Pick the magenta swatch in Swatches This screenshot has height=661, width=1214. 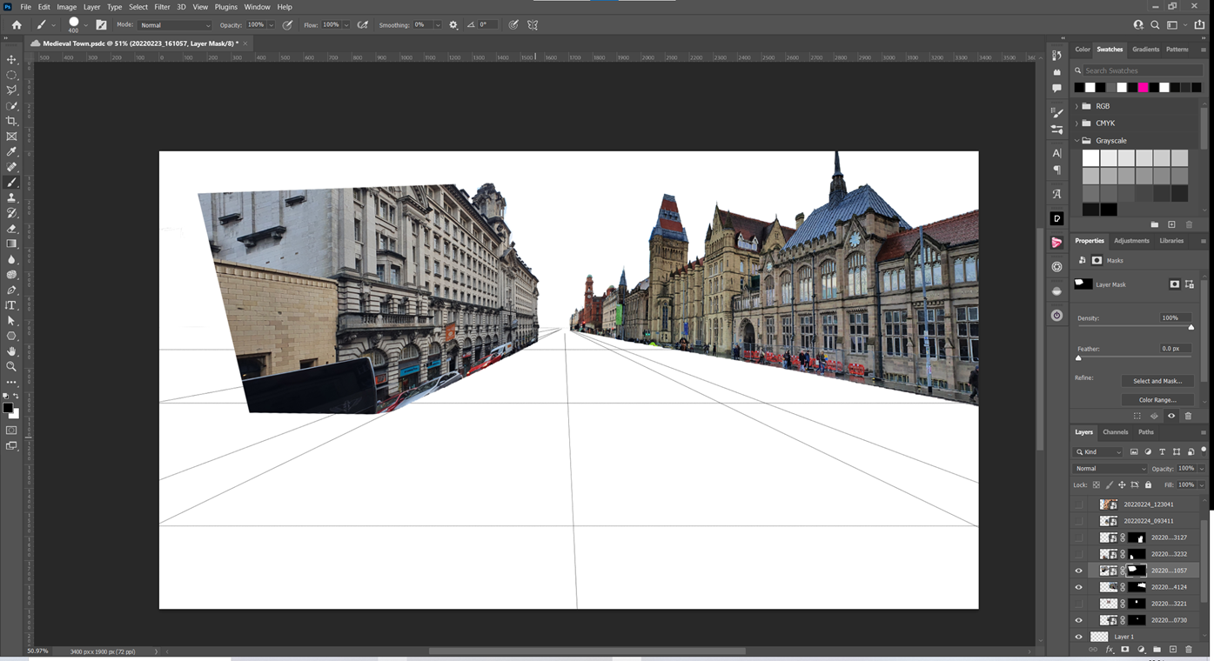(1143, 88)
